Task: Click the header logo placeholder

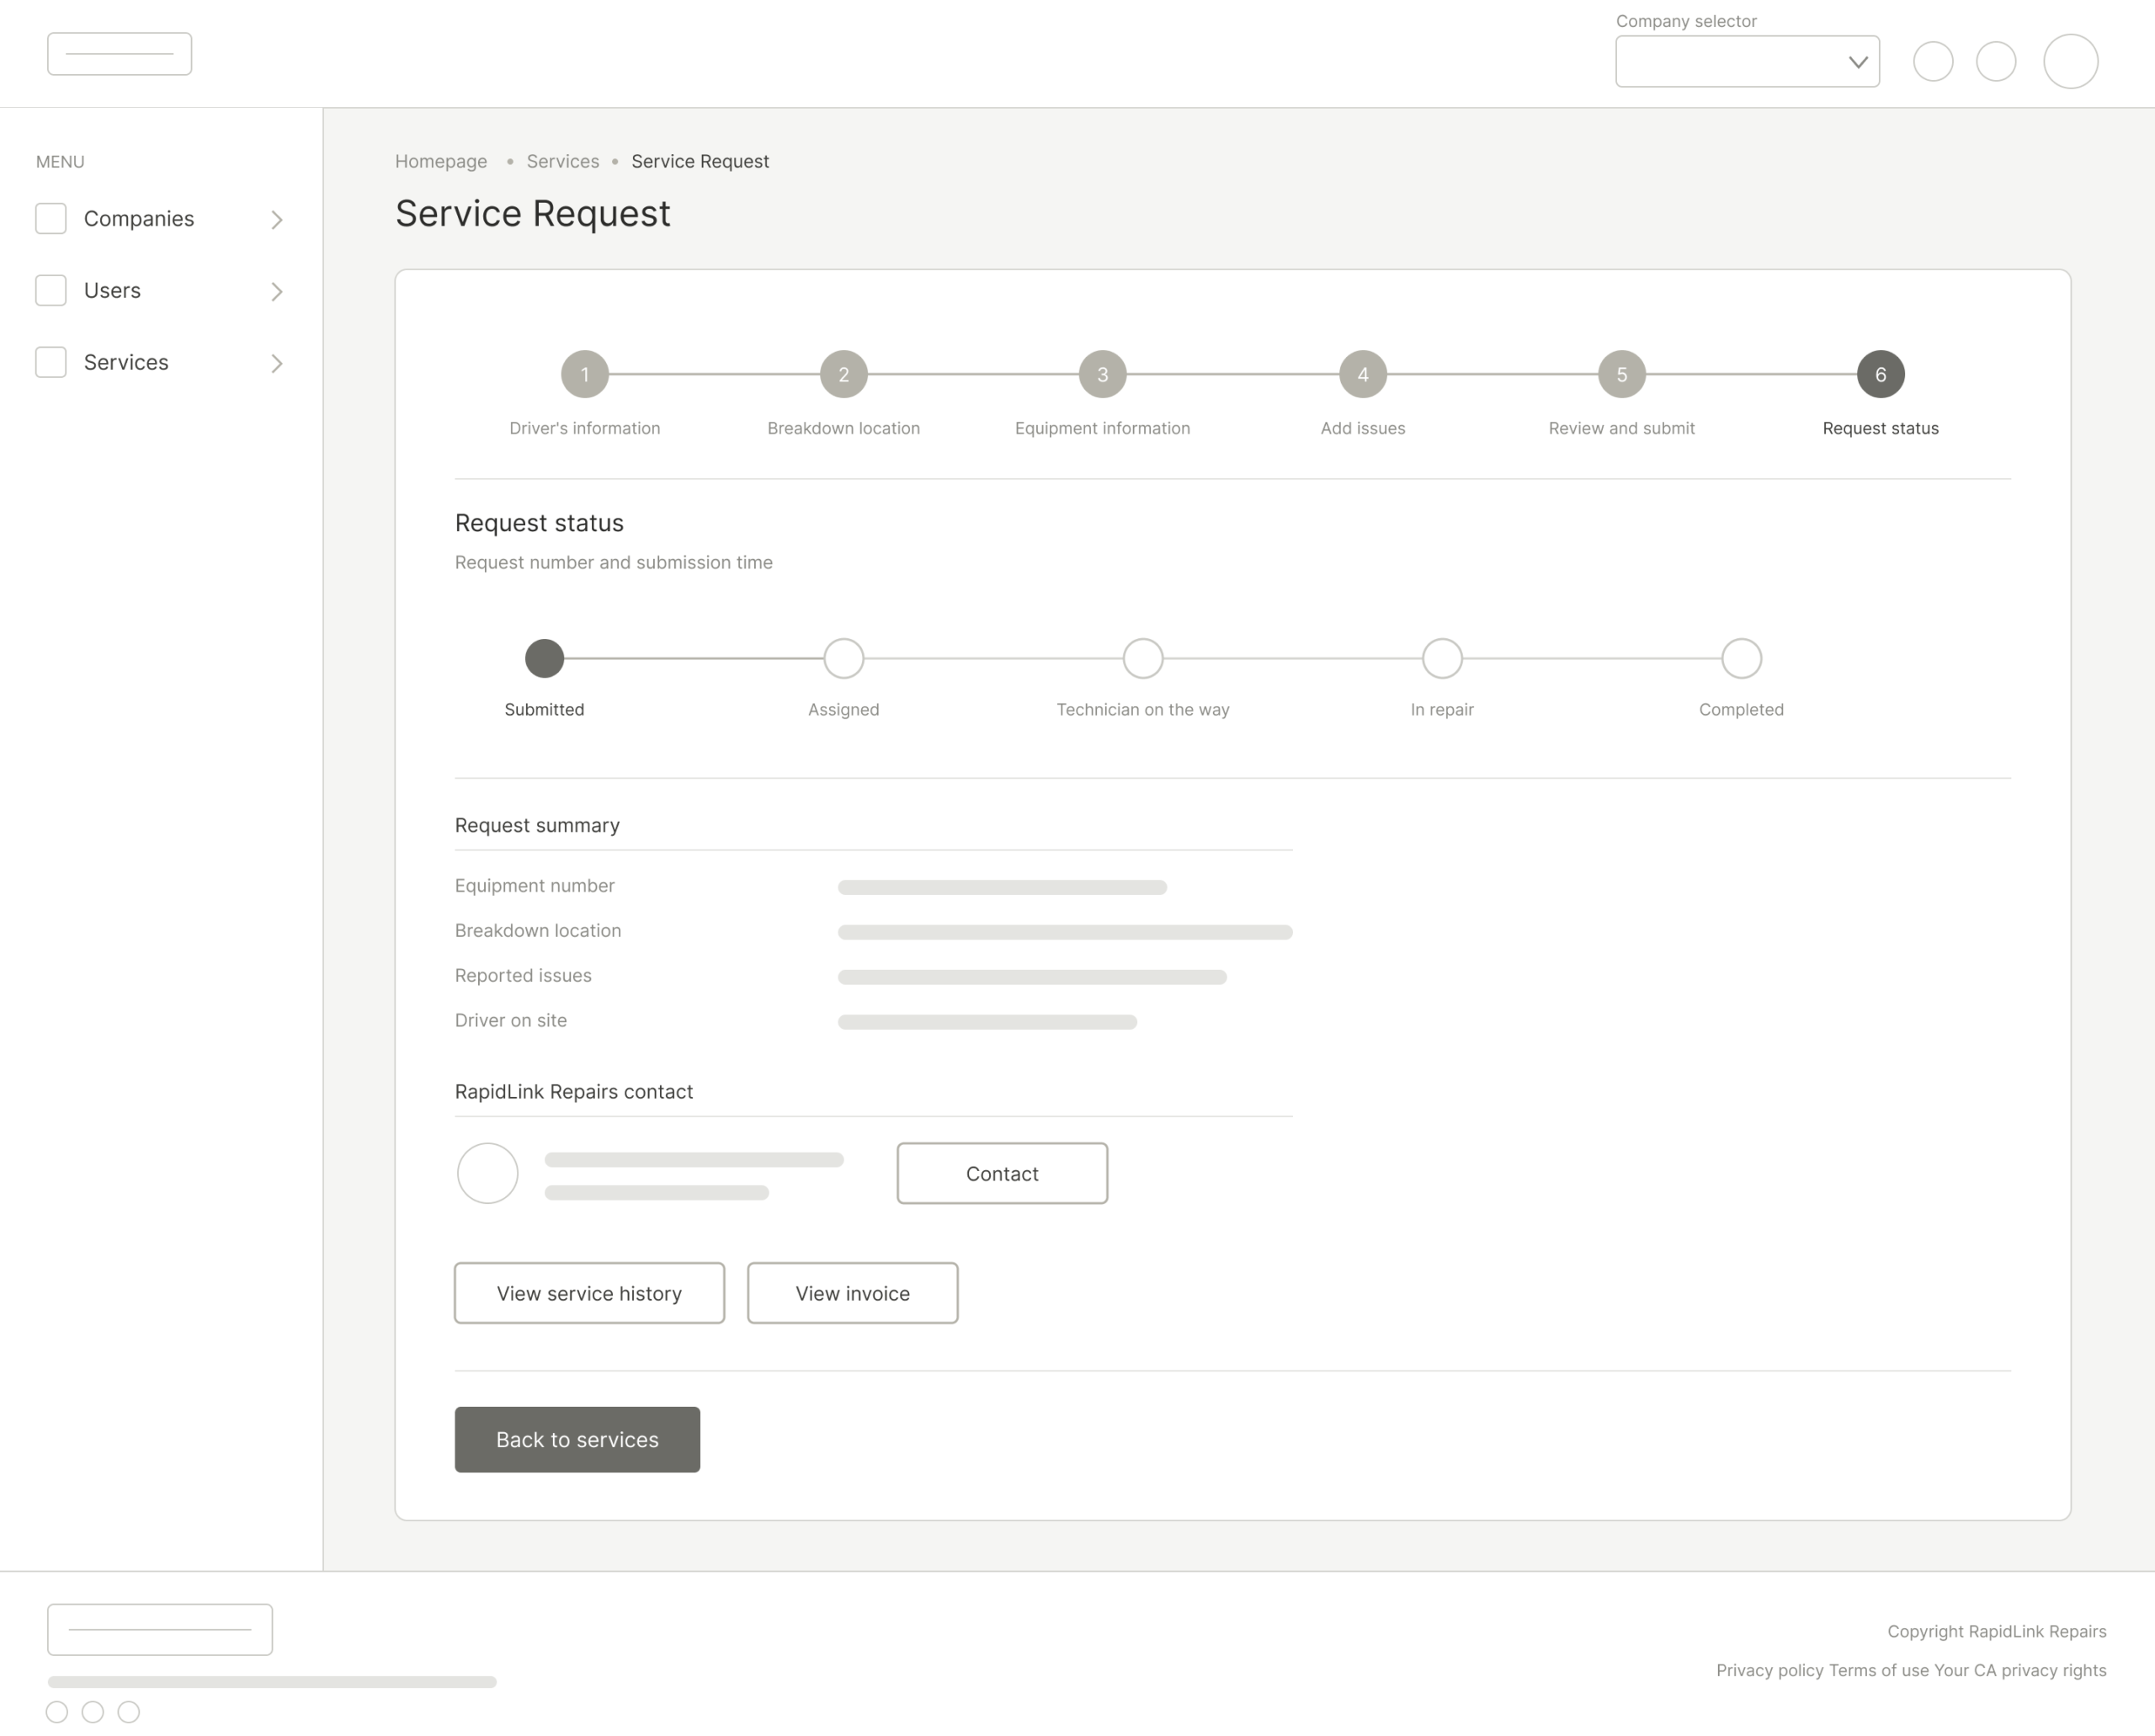Action: coord(120,54)
